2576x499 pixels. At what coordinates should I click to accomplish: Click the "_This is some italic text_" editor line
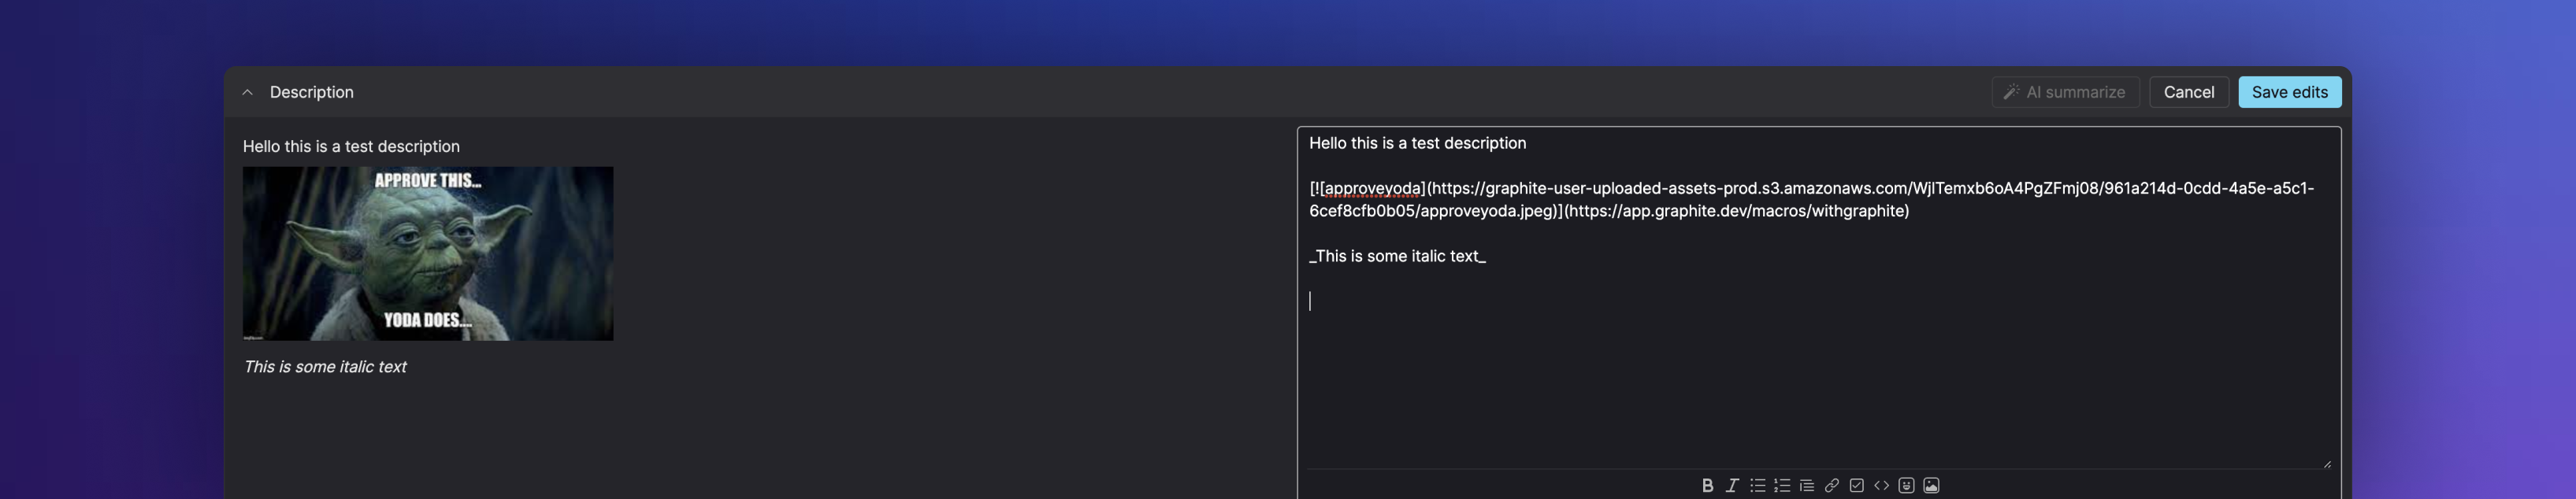pos(1398,256)
